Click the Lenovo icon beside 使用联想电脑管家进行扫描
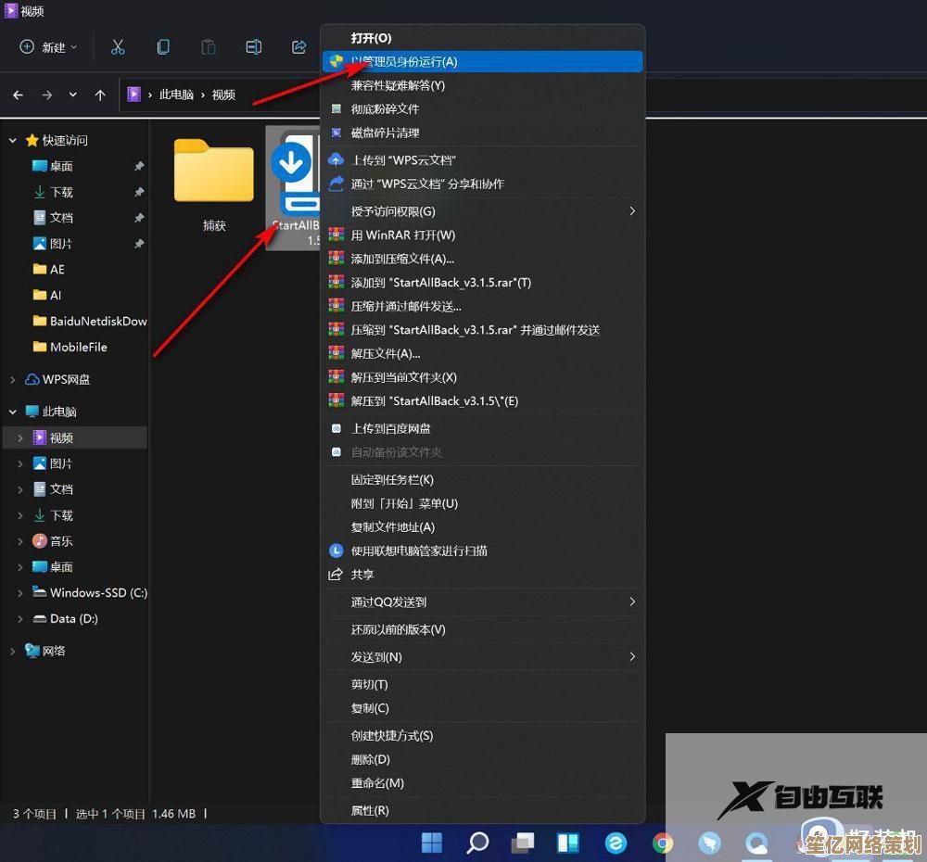Image resolution: width=927 pixels, height=862 pixels. 335,551
